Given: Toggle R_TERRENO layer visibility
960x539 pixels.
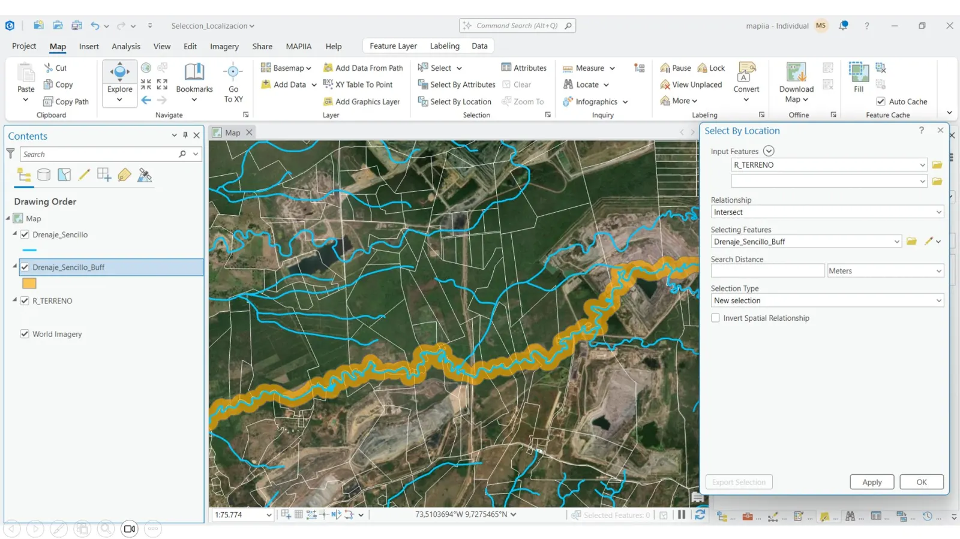Looking at the screenshot, I should pos(25,300).
